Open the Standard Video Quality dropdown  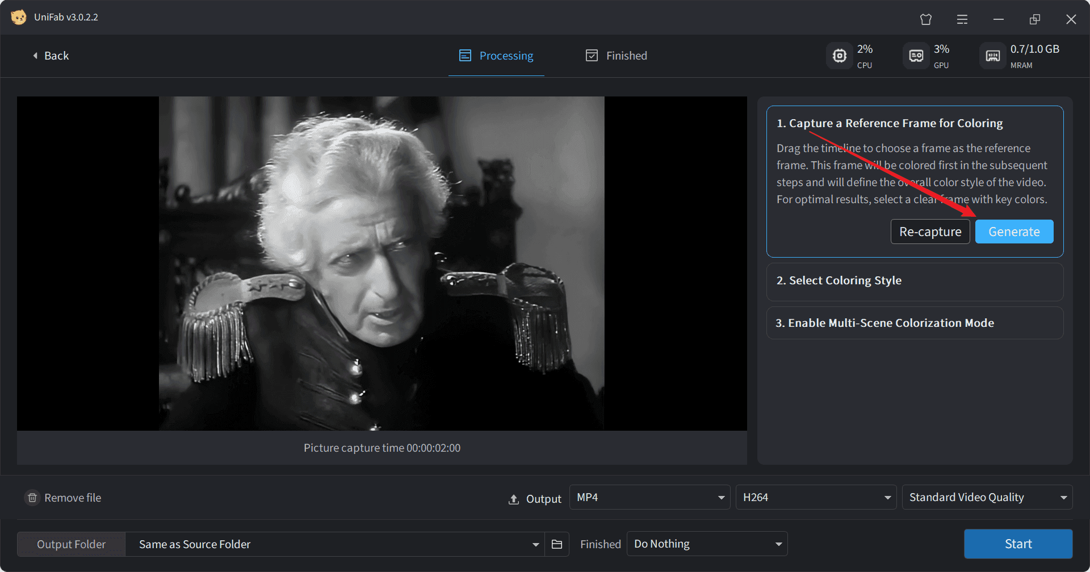[x=987, y=497]
